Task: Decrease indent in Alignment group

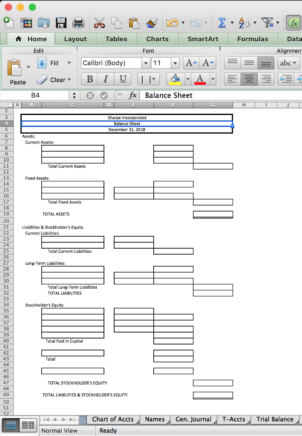Action: pos(286,79)
